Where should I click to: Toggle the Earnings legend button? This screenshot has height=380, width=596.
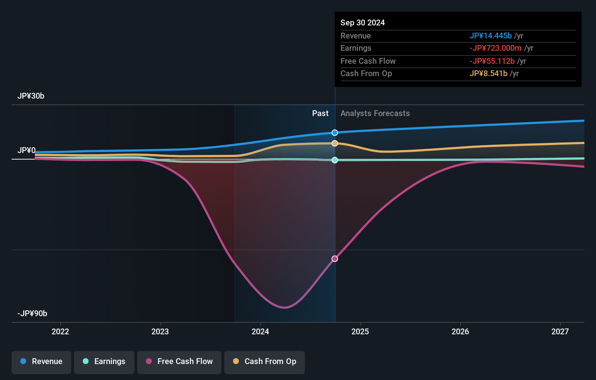[x=104, y=362]
